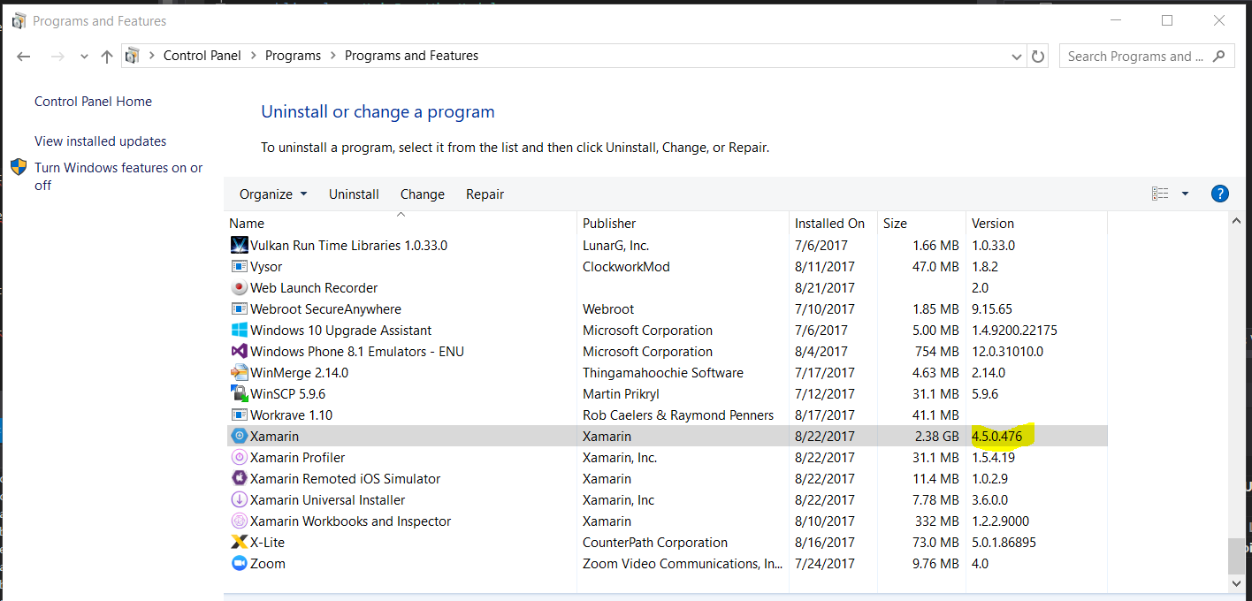Navigate to the Control Panel breadcrumb
Viewport: 1252px width, 601px height.
click(x=202, y=56)
